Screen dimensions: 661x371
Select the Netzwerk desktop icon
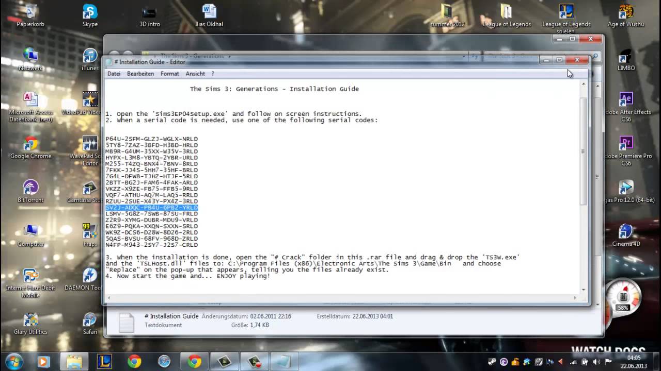pos(30,59)
